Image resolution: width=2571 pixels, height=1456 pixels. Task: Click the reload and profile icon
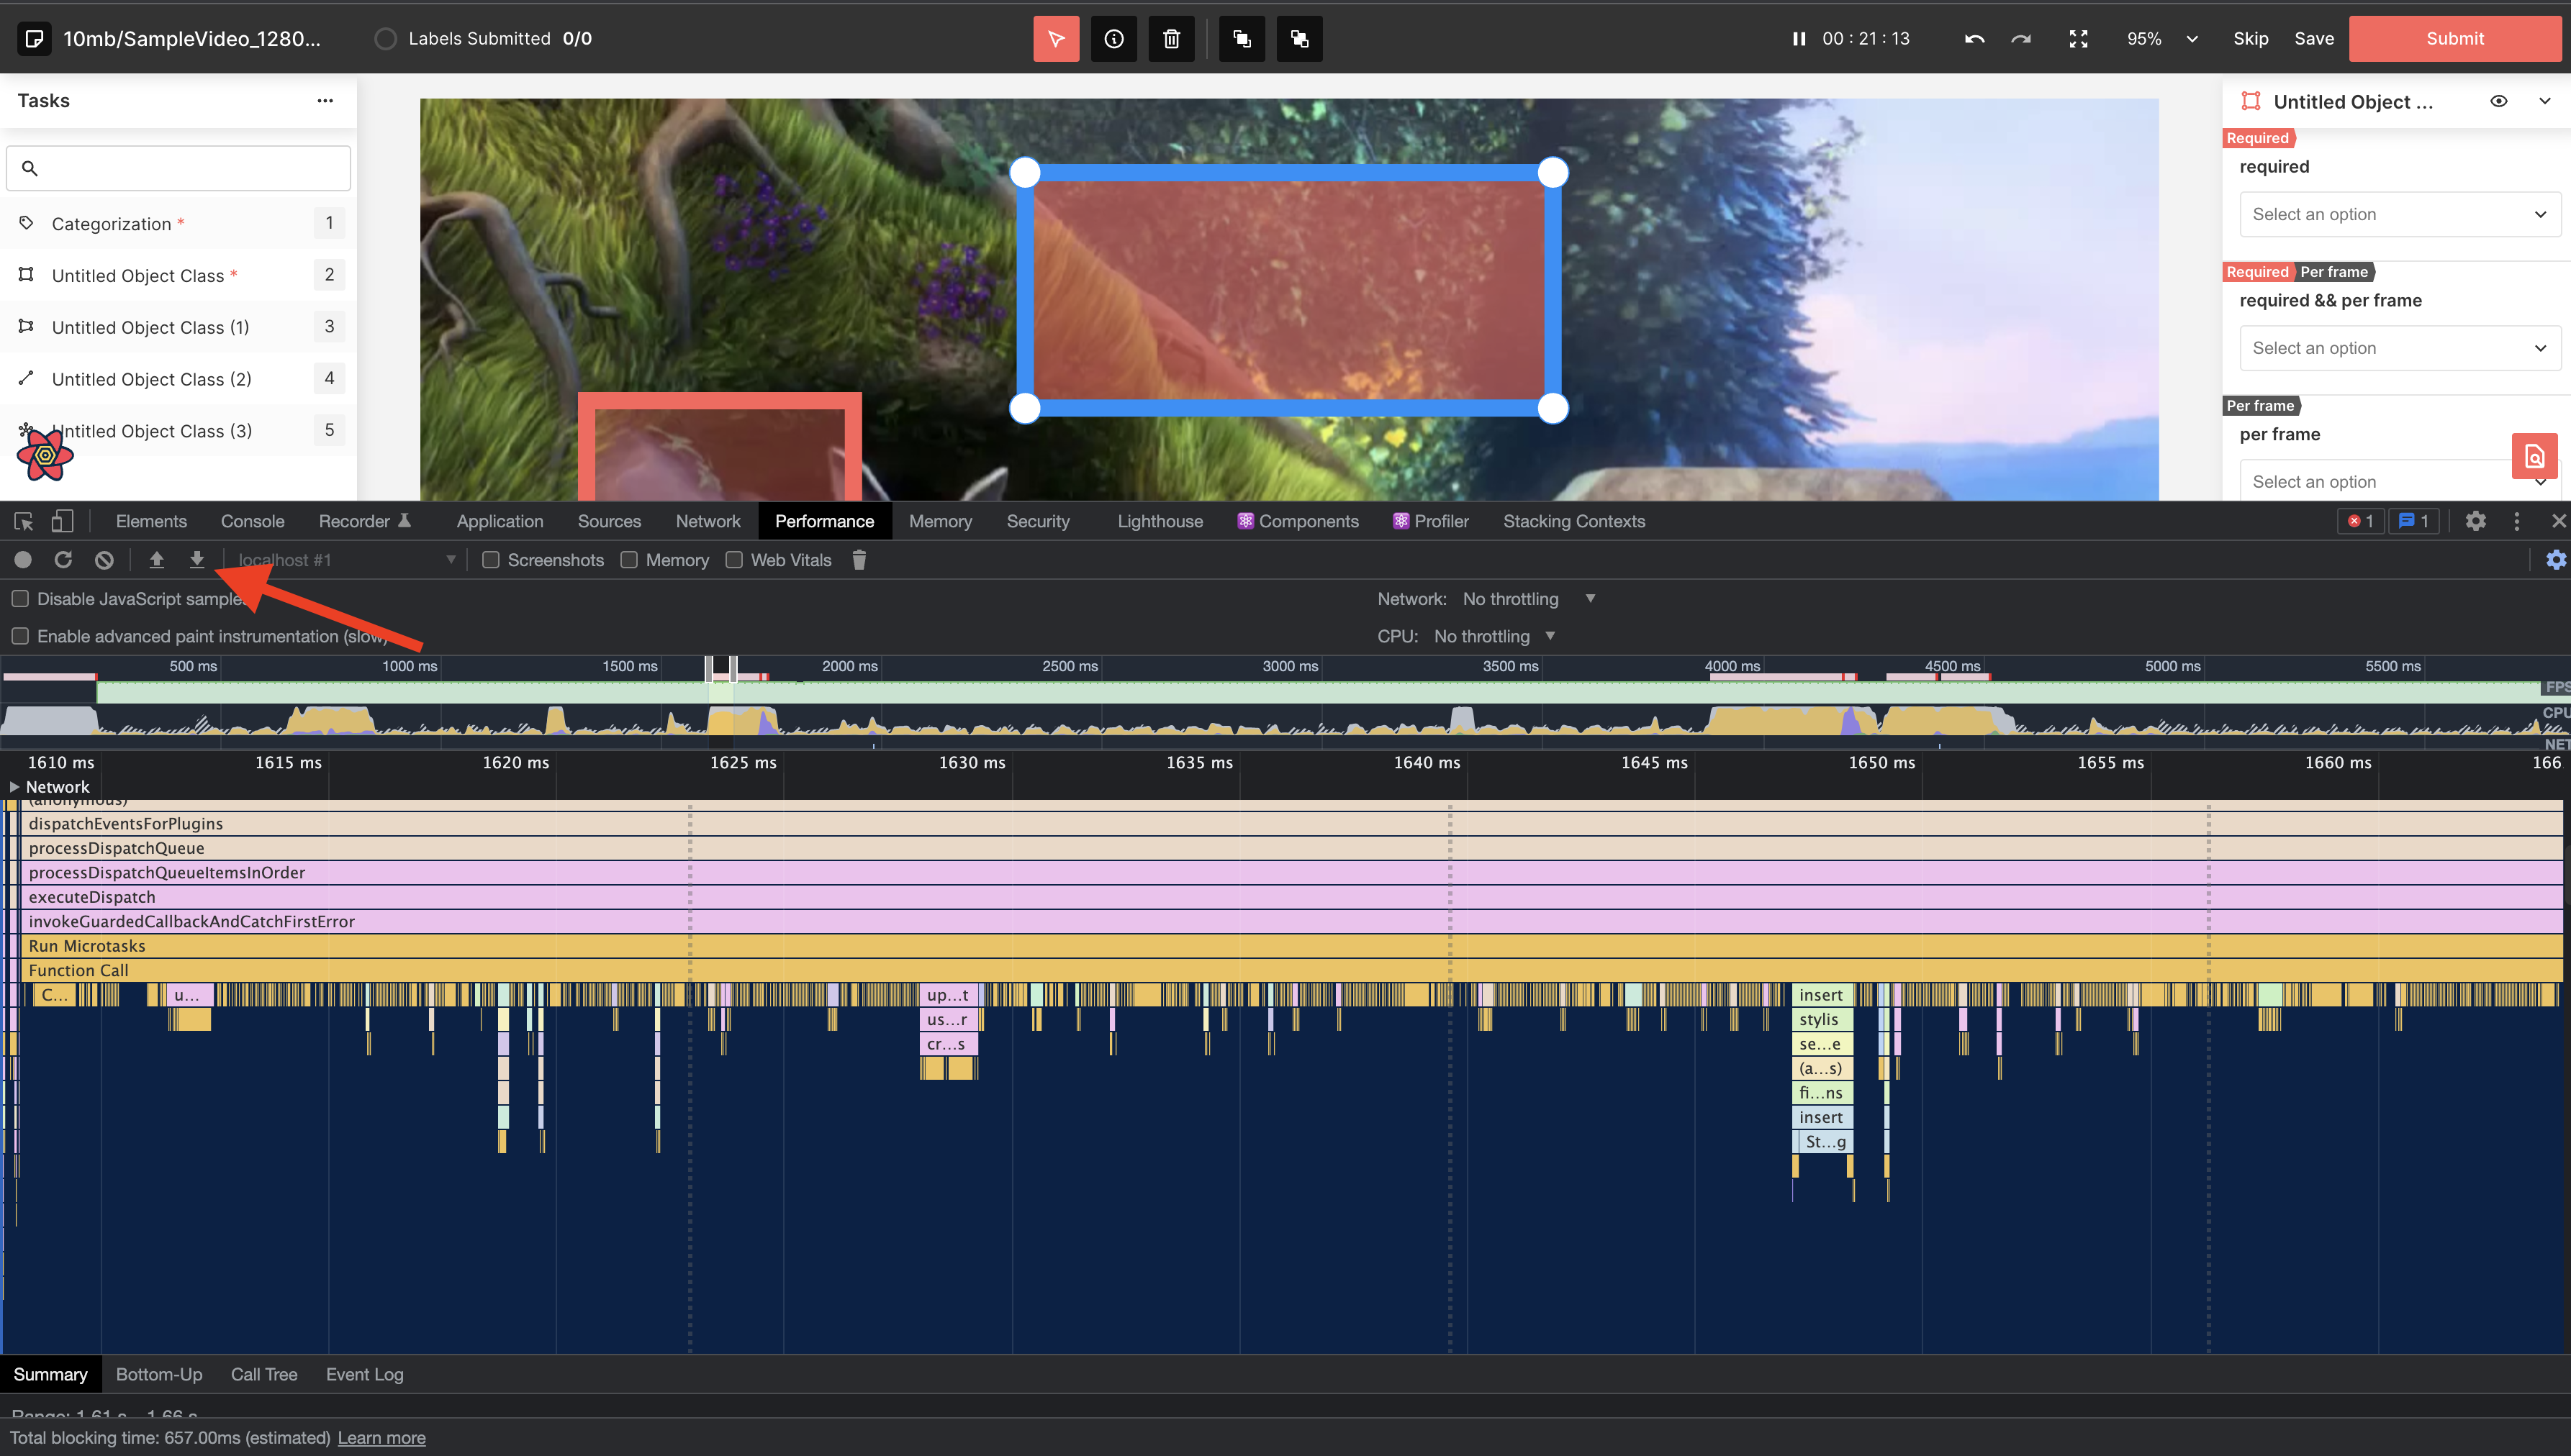coord(63,560)
